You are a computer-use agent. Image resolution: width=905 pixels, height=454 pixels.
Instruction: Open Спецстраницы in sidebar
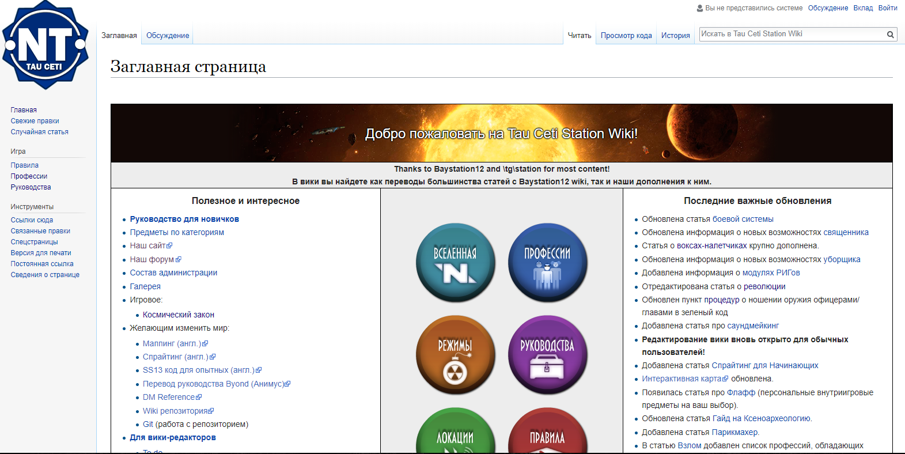coord(35,242)
